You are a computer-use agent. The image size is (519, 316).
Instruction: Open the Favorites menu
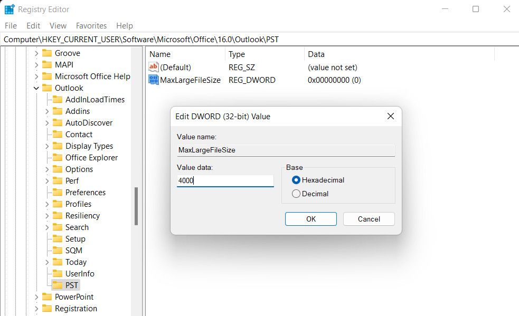[91, 25]
